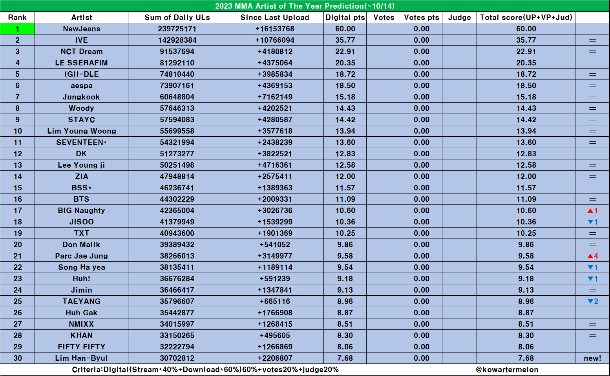Click the total score 22.91

click(526, 52)
